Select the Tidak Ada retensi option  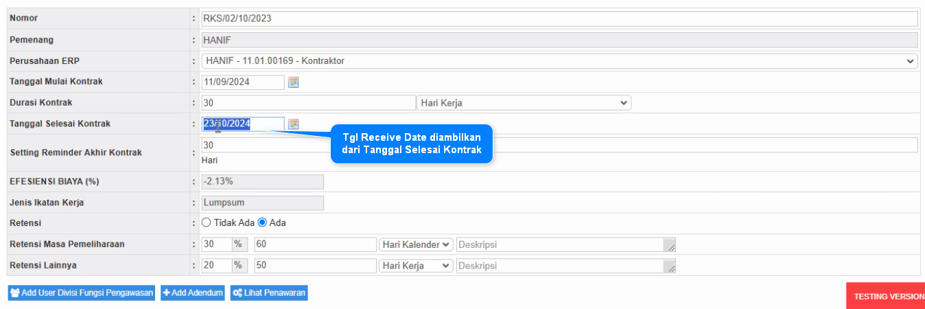206,223
